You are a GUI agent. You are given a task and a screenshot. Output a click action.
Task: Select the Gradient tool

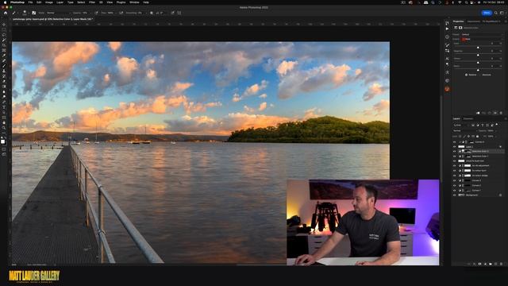(4, 86)
